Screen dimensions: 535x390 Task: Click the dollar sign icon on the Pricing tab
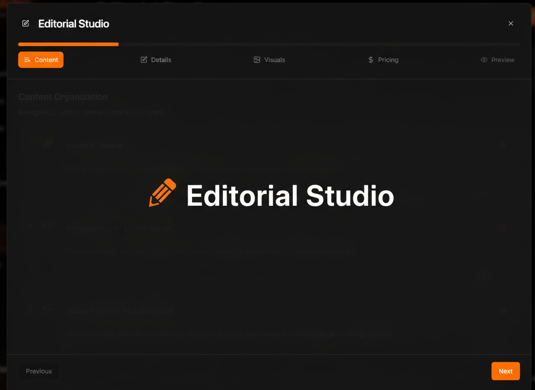click(371, 60)
